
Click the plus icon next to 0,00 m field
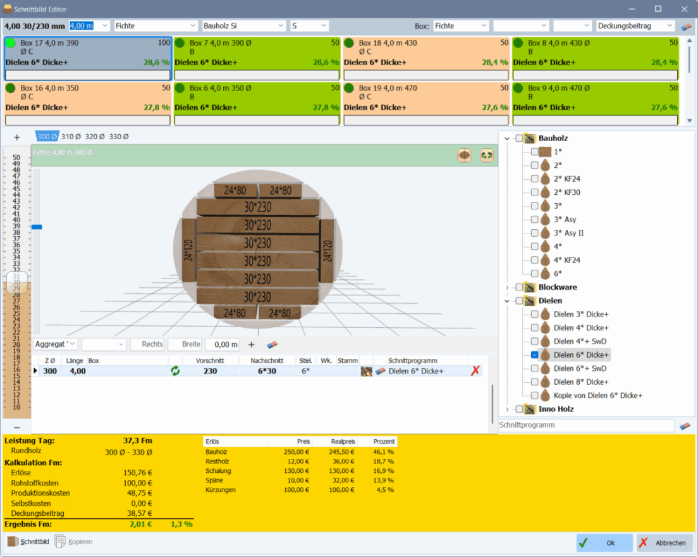[252, 344]
